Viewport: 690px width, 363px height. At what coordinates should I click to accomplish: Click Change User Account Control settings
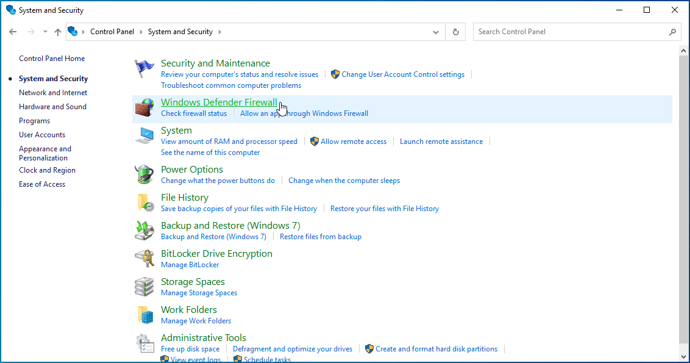click(x=403, y=74)
